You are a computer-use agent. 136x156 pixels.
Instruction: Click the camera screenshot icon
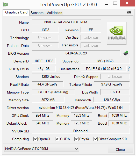129,12
